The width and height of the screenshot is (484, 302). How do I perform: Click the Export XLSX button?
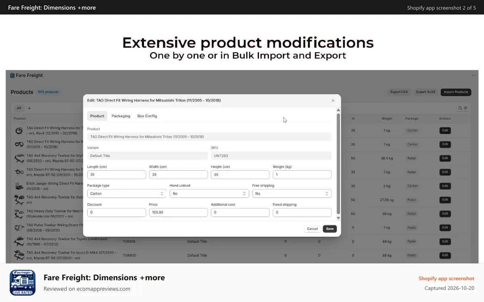coord(426,92)
